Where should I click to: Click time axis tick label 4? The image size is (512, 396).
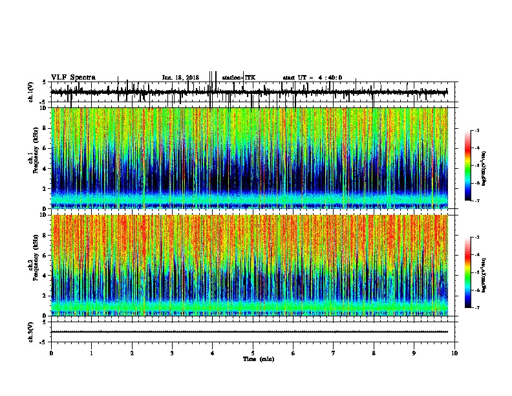point(213,353)
